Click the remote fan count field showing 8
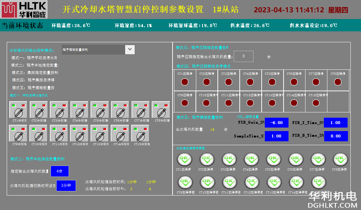The height and width of the screenshot is (210, 361). point(243,56)
